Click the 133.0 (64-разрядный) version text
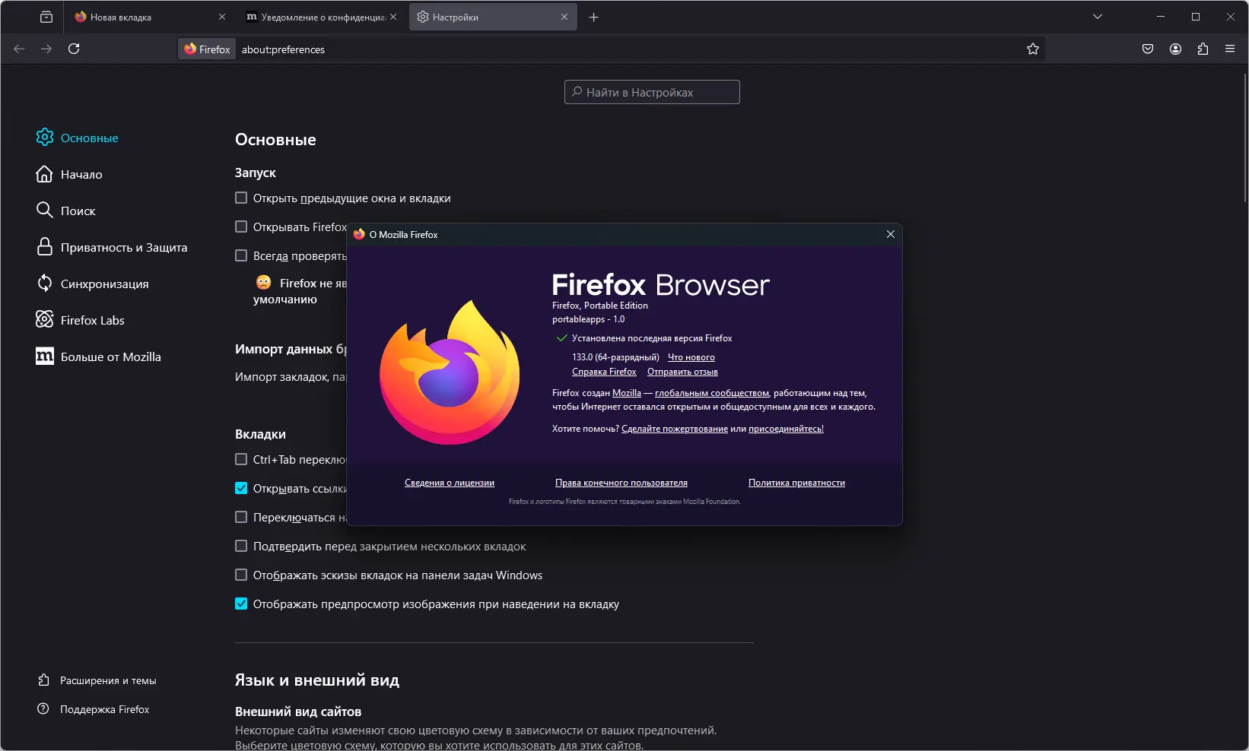This screenshot has width=1249, height=751. 615,357
